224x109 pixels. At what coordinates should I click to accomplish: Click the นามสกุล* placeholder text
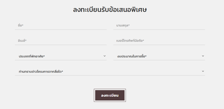pyautogui.click(x=123, y=26)
